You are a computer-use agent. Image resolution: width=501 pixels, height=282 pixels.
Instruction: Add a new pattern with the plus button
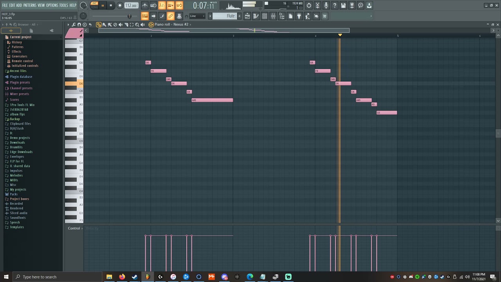pyautogui.click(x=240, y=16)
